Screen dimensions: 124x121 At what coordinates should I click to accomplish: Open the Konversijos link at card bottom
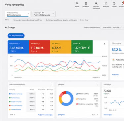107,115
